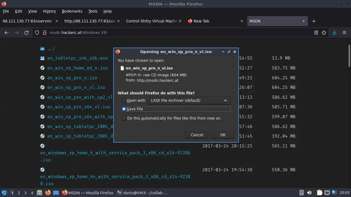Launch Firefox from taskbar quick launch icon

pos(48,193)
